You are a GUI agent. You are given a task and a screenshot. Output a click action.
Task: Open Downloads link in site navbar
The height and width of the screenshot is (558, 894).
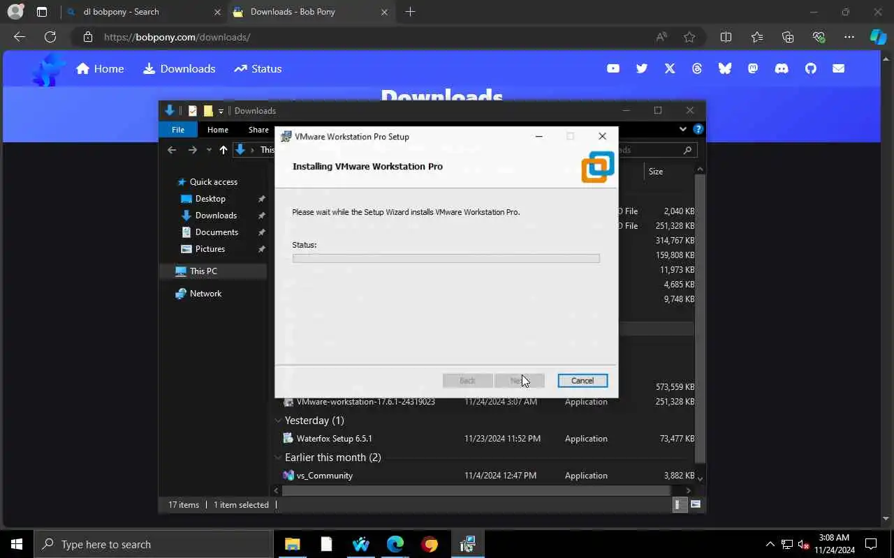[x=179, y=68]
